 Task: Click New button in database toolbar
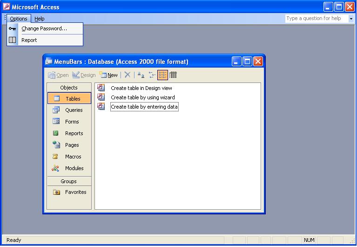pos(108,75)
